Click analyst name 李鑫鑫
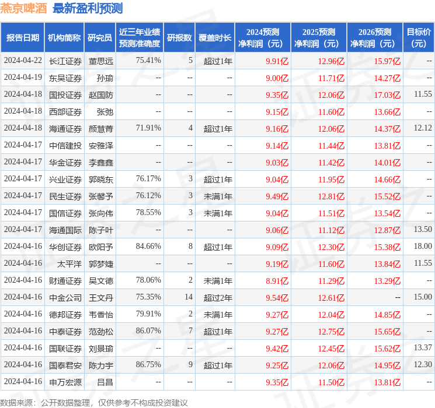 (101, 162)
